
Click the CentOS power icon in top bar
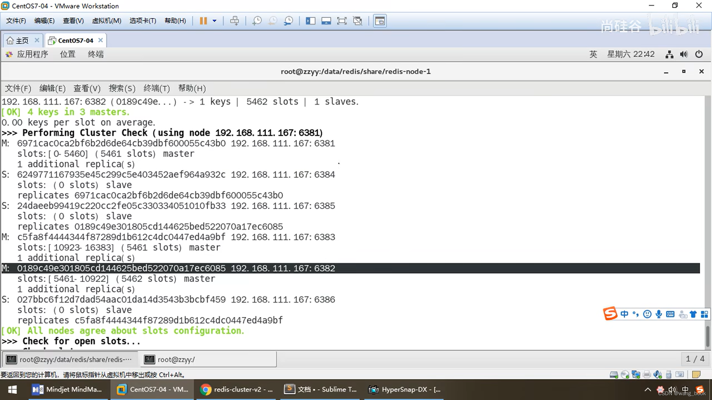[699, 54]
